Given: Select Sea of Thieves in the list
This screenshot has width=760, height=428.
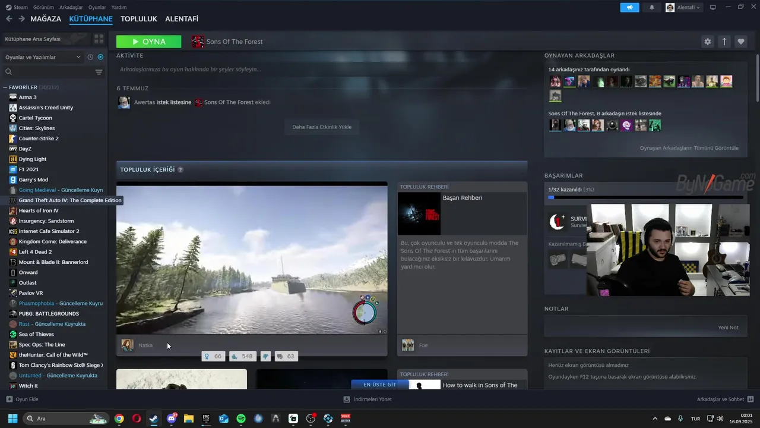Looking at the screenshot, I should 36,334.
